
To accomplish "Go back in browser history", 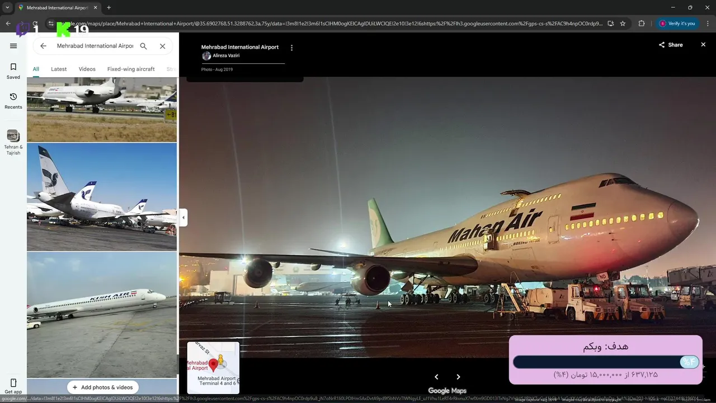I will [8, 24].
